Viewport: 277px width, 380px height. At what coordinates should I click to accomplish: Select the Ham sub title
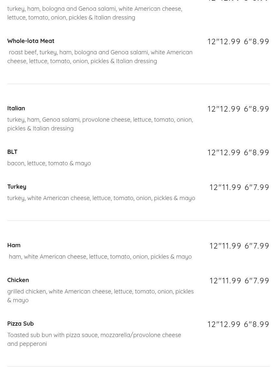pos(14,245)
